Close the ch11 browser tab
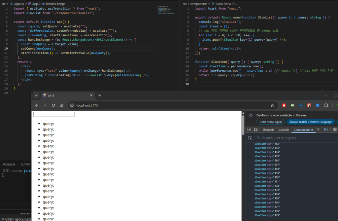This screenshot has height=221, width=338. click(91, 95)
